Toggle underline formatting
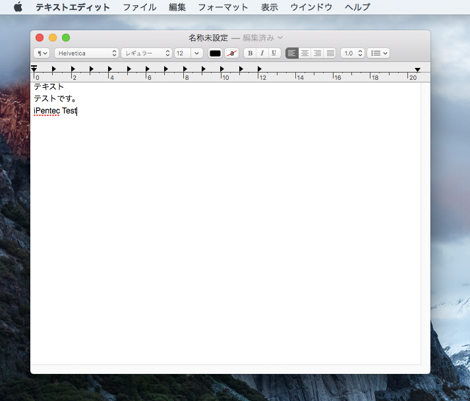Image resolution: width=470 pixels, height=401 pixels. [274, 53]
